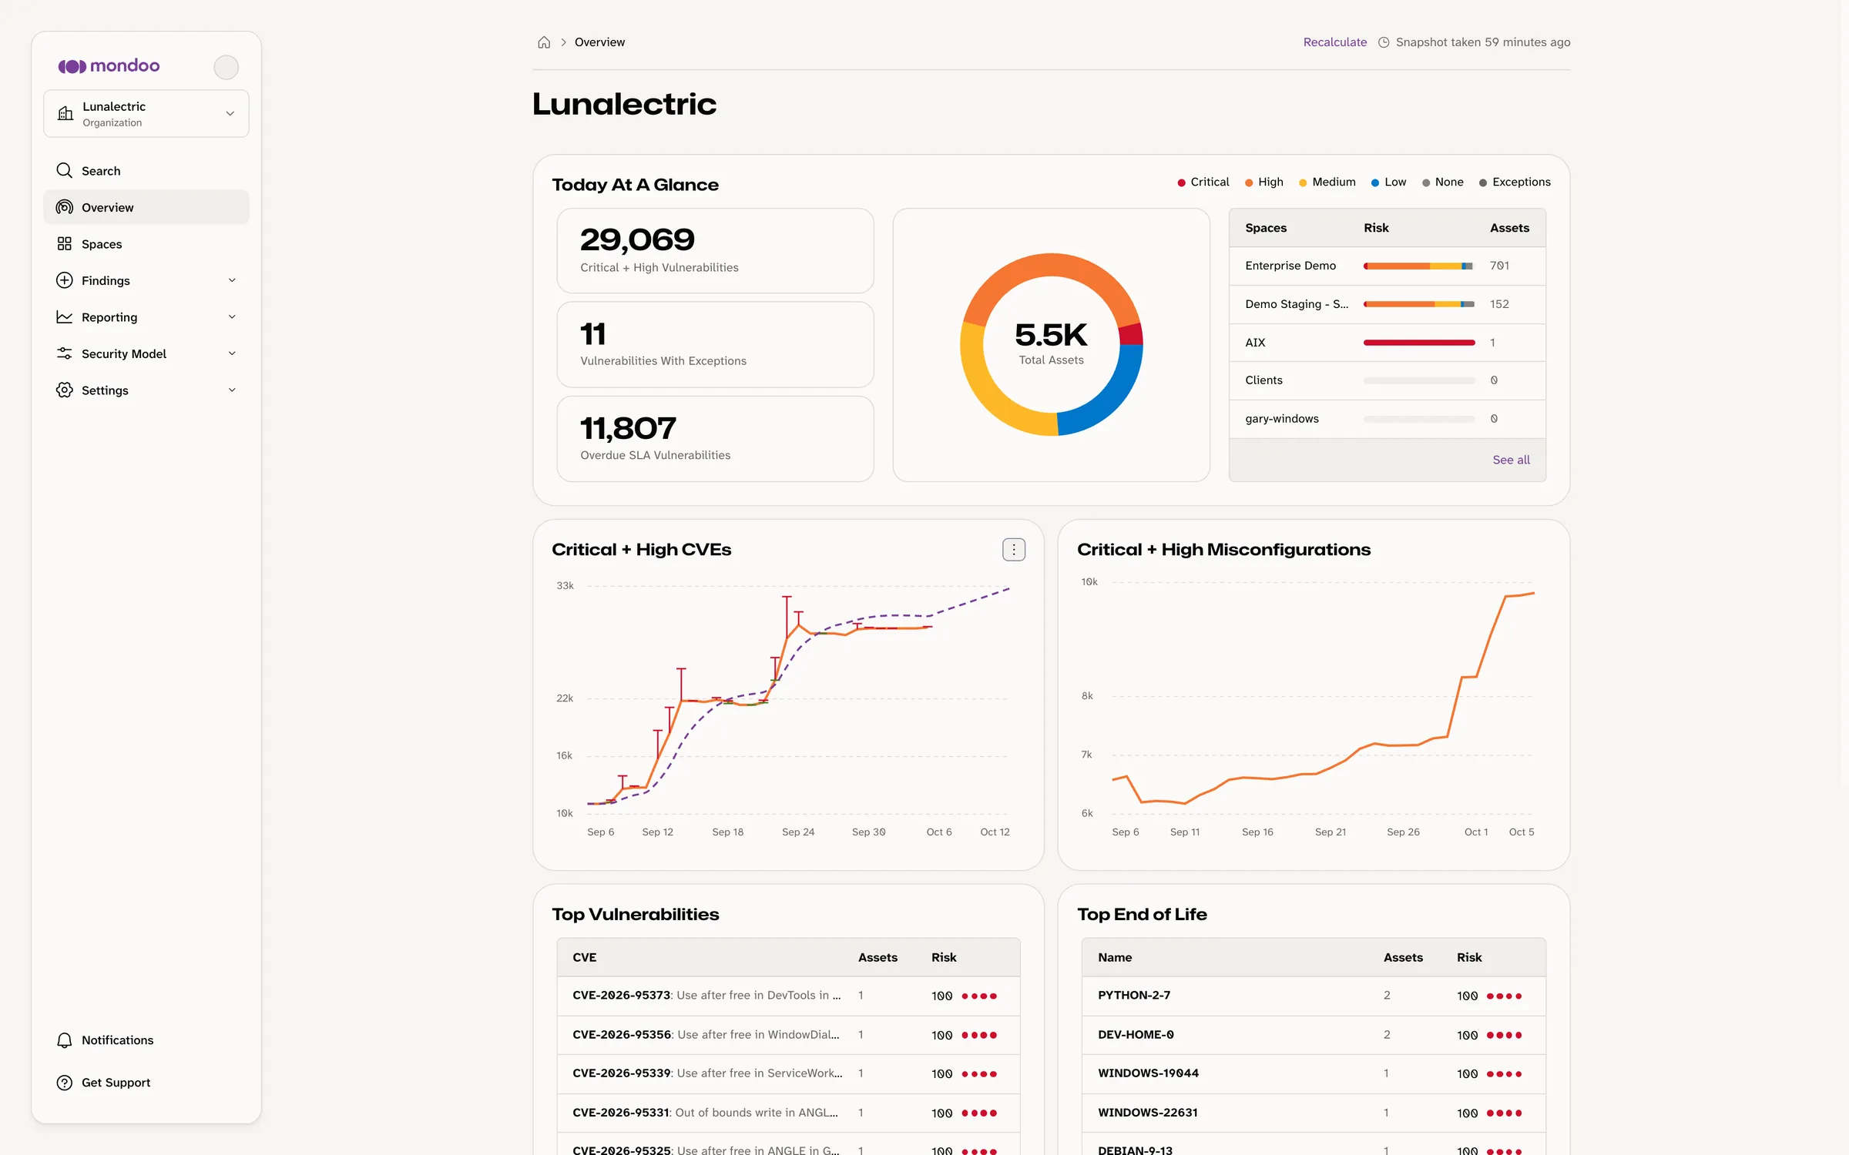Click the Notifications bell icon
This screenshot has width=1849, height=1155.
click(x=65, y=1040)
